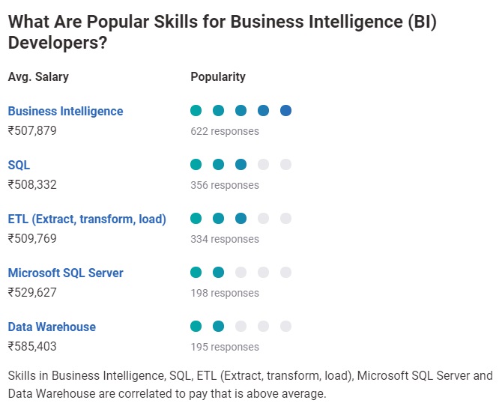Click the 'Popular Skills for BI Developers' heading
502x403 pixels.
pyautogui.click(x=222, y=31)
